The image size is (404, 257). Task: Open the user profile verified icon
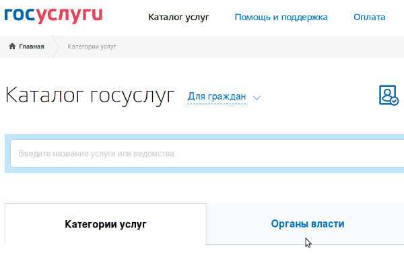point(389,96)
